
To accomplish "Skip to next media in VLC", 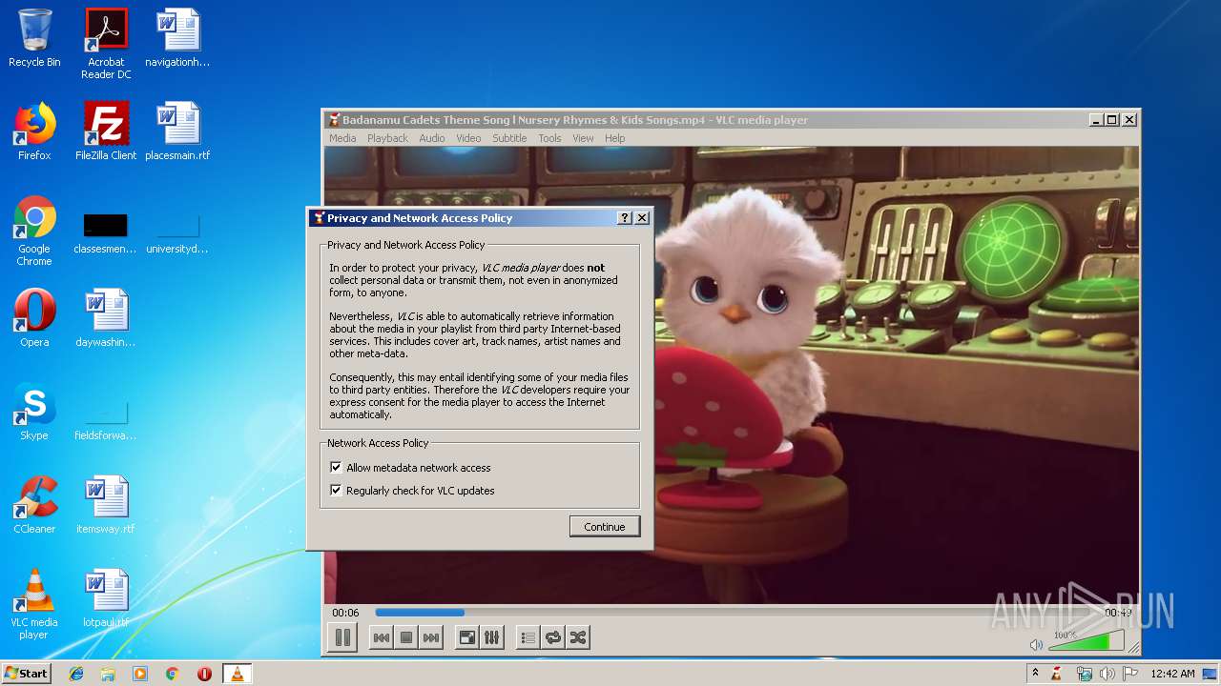I will tap(431, 637).
